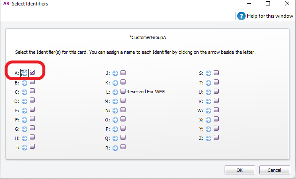Click the arrow beside Identifier R
The width and height of the screenshot is (296, 179).
pos(115,148)
